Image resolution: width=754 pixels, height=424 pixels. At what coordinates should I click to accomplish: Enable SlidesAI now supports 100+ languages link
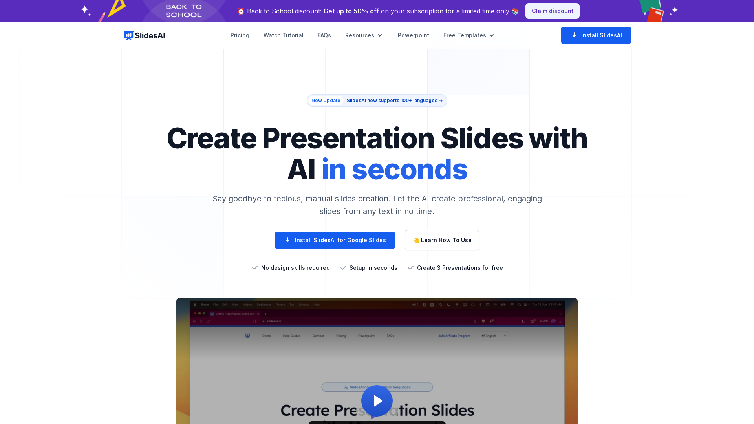pos(395,101)
